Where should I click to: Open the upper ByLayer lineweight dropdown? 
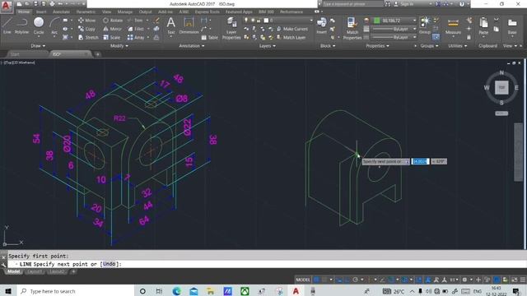click(394, 30)
